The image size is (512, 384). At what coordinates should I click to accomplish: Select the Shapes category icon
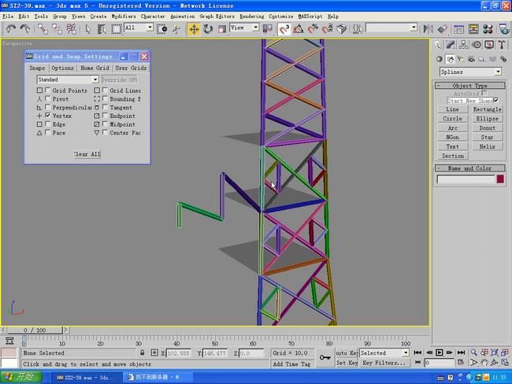(x=451, y=59)
